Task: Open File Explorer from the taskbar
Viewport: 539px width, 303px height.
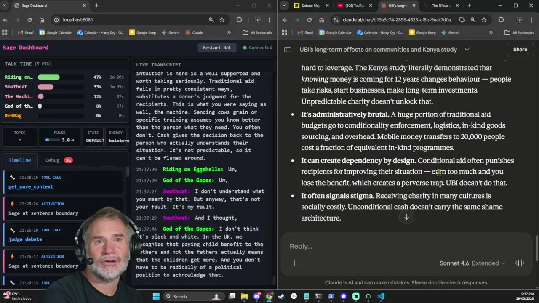Action: (244, 296)
